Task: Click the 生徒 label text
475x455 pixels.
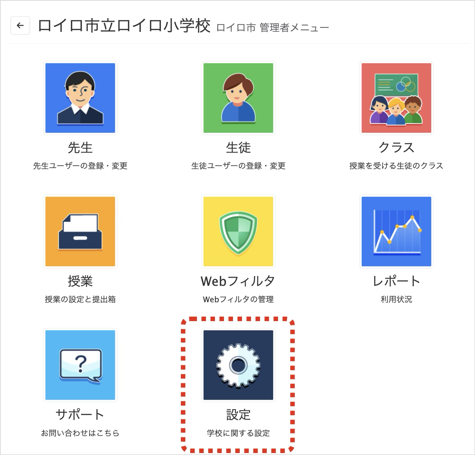Action: pyautogui.click(x=238, y=148)
